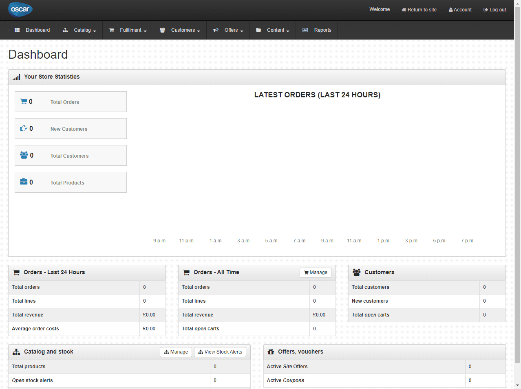Click the bar chart icon in Store Statistics header
The height and width of the screenshot is (389, 521).
point(16,77)
